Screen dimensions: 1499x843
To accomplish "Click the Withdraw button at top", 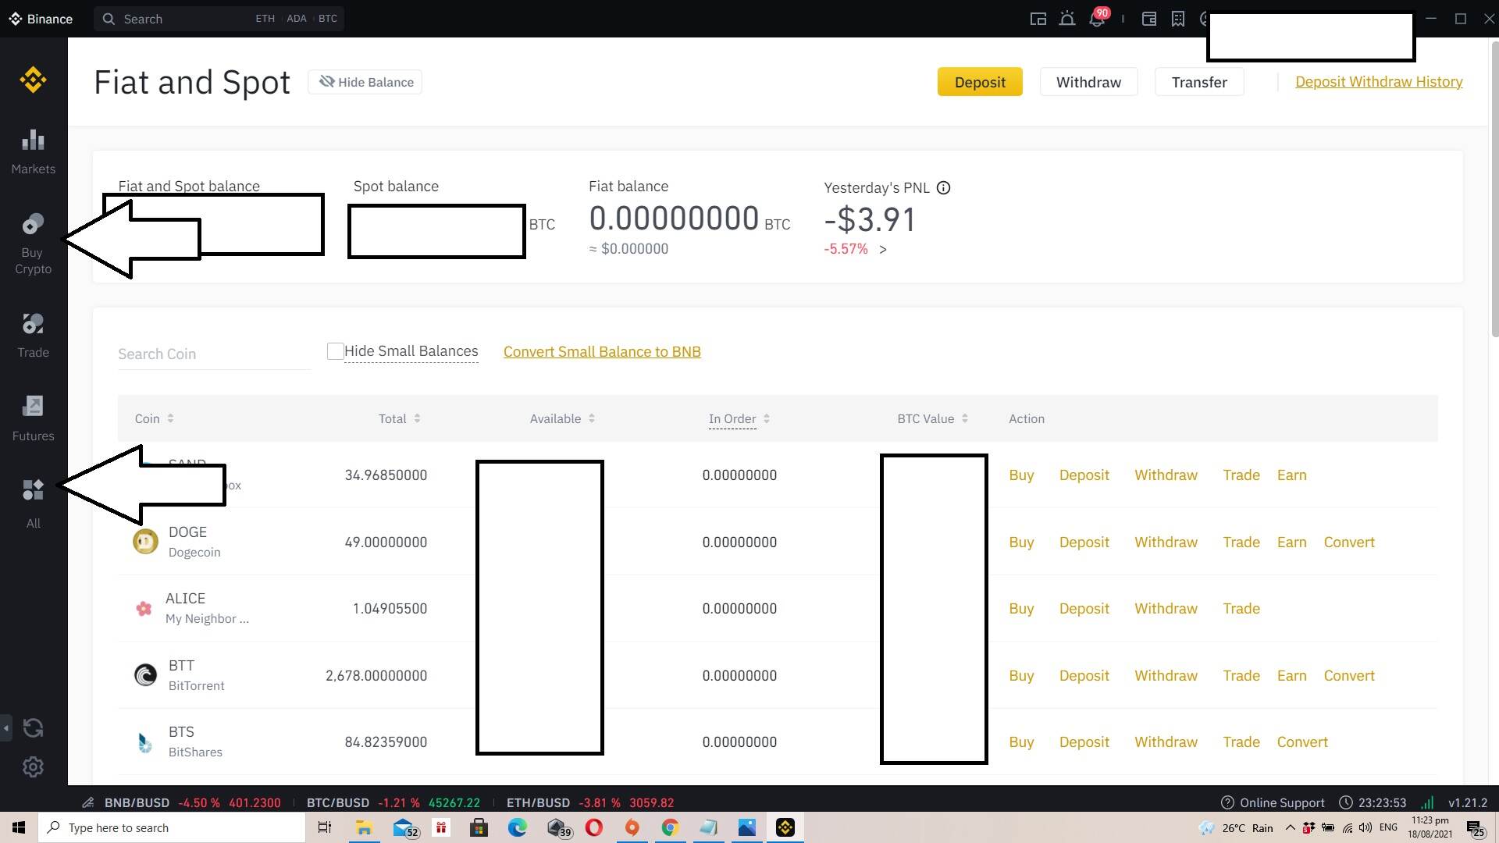I will click(1088, 82).
